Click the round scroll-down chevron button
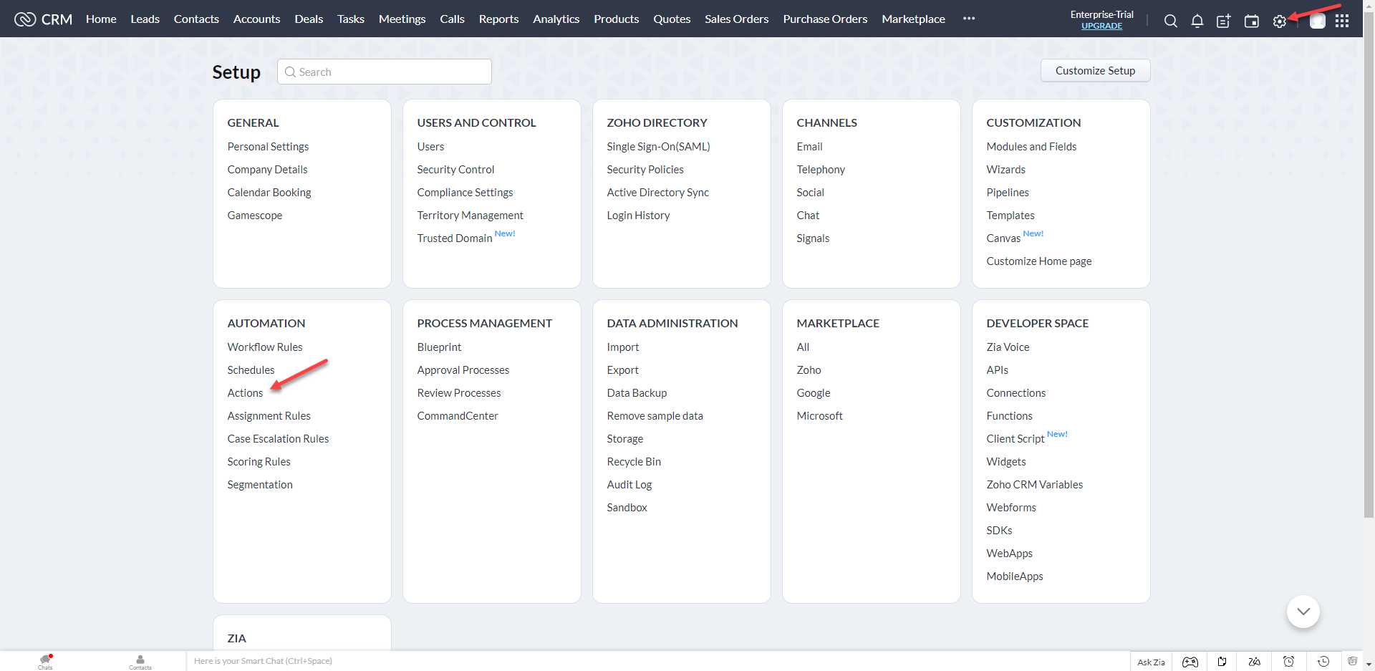The width and height of the screenshot is (1375, 671). pos(1303,612)
